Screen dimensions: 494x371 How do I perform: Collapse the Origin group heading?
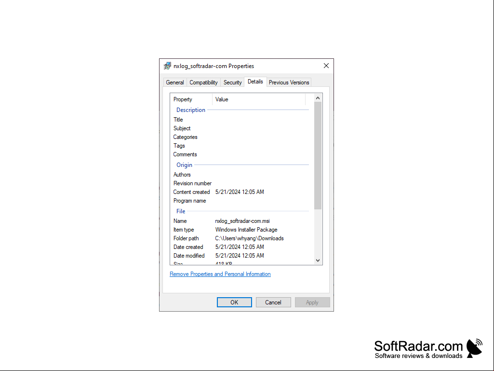pos(184,165)
